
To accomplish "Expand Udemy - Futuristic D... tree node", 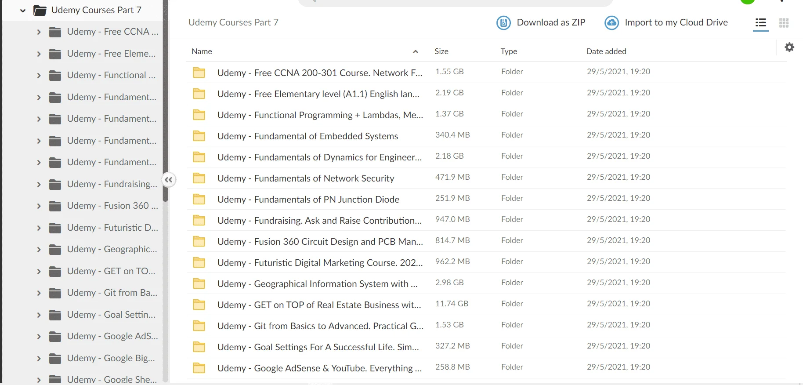I will tap(39, 228).
